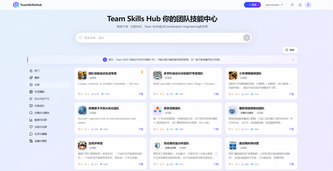Click v2.0.0 version tag on 团队技能自动生成专家
Screen dimensions: 333x171
click(93, 78)
